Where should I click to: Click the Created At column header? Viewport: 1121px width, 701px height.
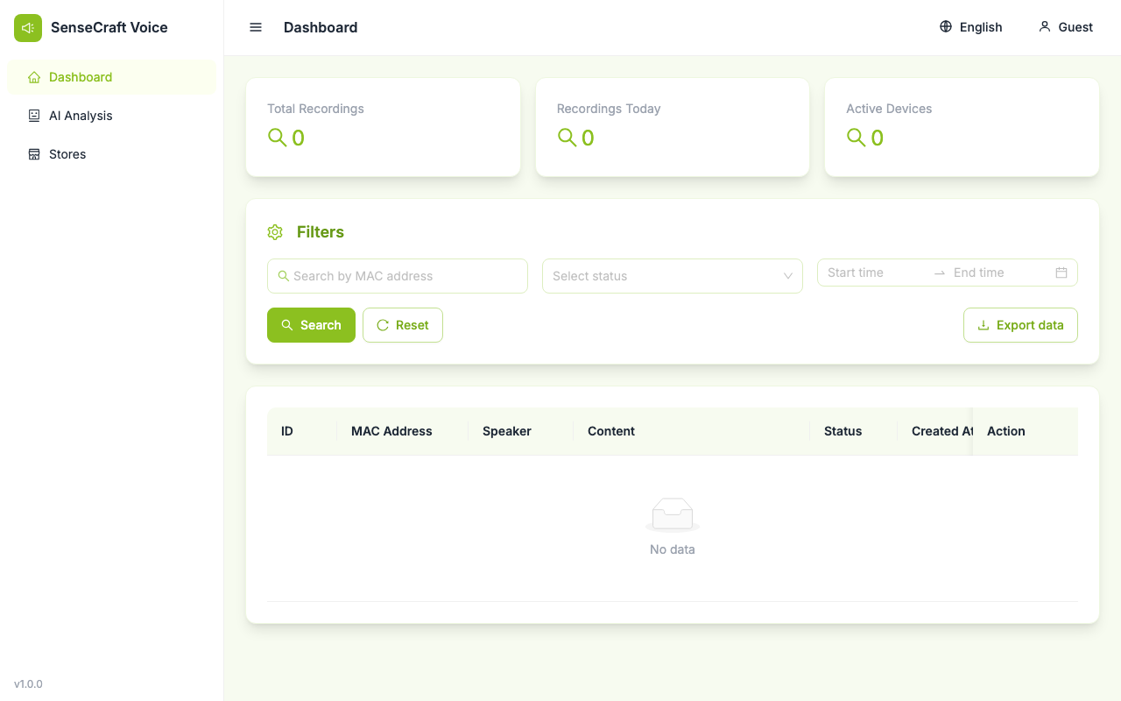934,431
